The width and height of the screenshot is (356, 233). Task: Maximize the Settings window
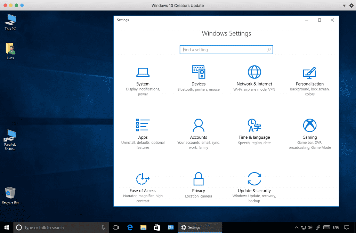pyautogui.click(x=319, y=20)
